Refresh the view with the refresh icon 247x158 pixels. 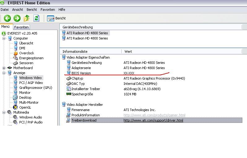click(36, 18)
